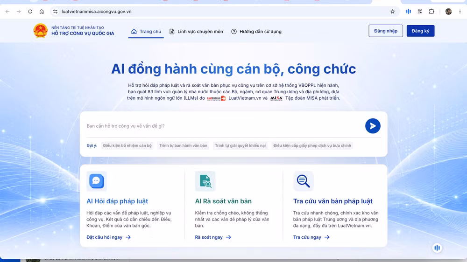Open Hướng dẫn sử dụng menu item
This screenshot has height=262, width=467.
coord(256,32)
